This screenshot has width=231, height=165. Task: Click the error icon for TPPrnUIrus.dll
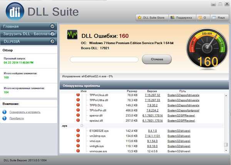click(x=78, y=95)
